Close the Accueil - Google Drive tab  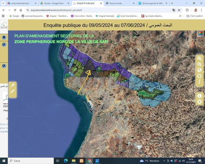click(x=68, y=3)
